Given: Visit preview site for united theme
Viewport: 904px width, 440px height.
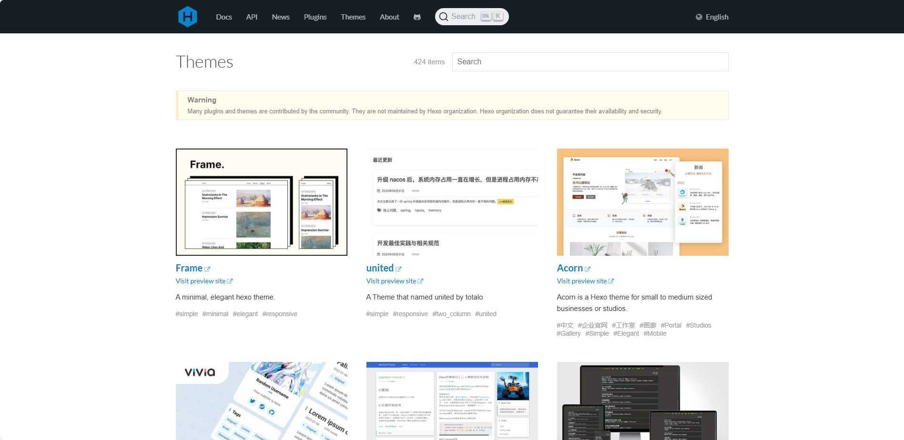Looking at the screenshot, I should 391,281.
